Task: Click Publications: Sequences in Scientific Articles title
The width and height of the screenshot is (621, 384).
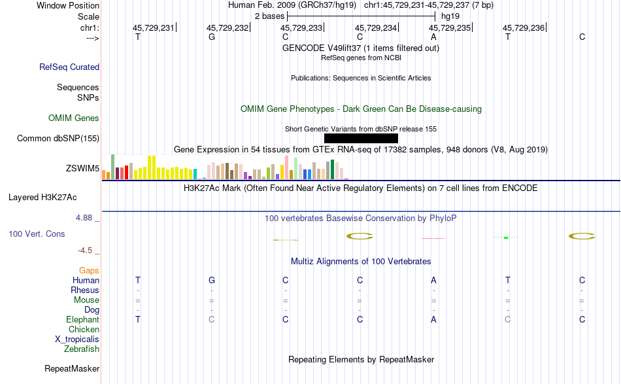Action: (x=361, y=78)
